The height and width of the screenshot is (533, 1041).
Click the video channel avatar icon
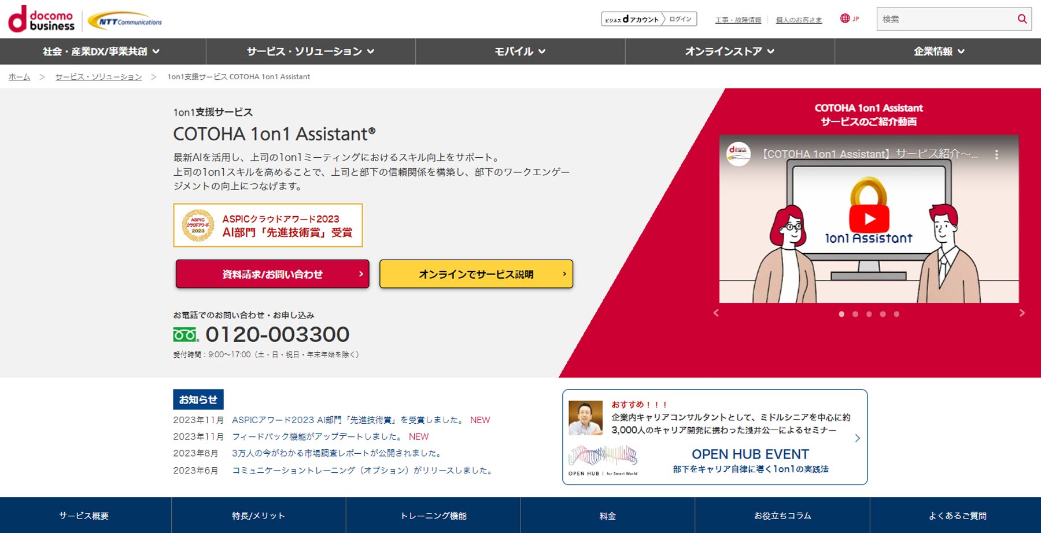pos(739,154)
